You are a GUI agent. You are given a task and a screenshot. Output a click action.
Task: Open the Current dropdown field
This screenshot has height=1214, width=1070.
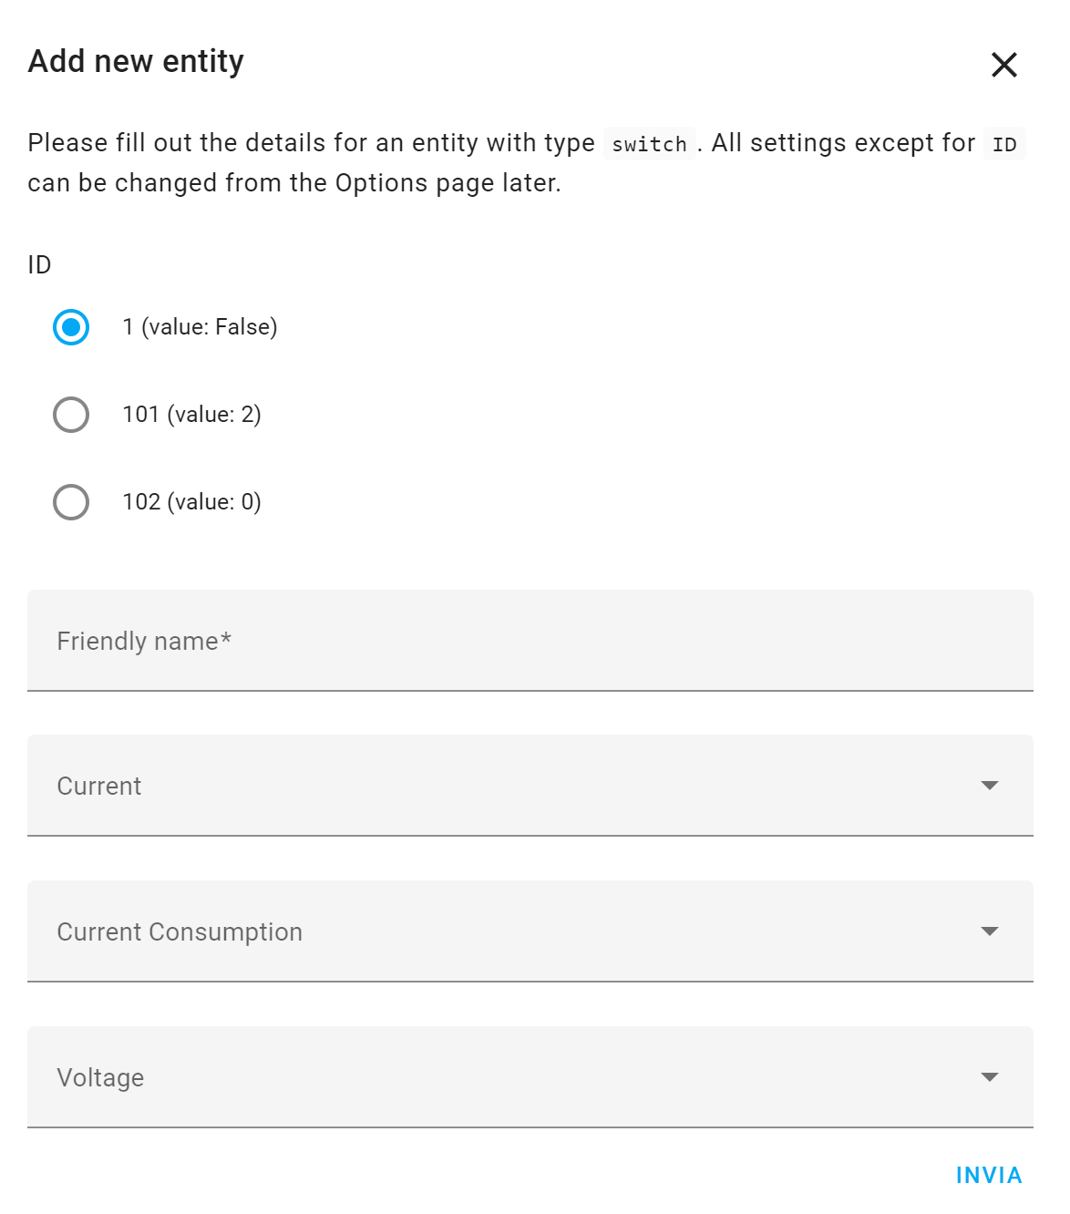tap(530, 786)
